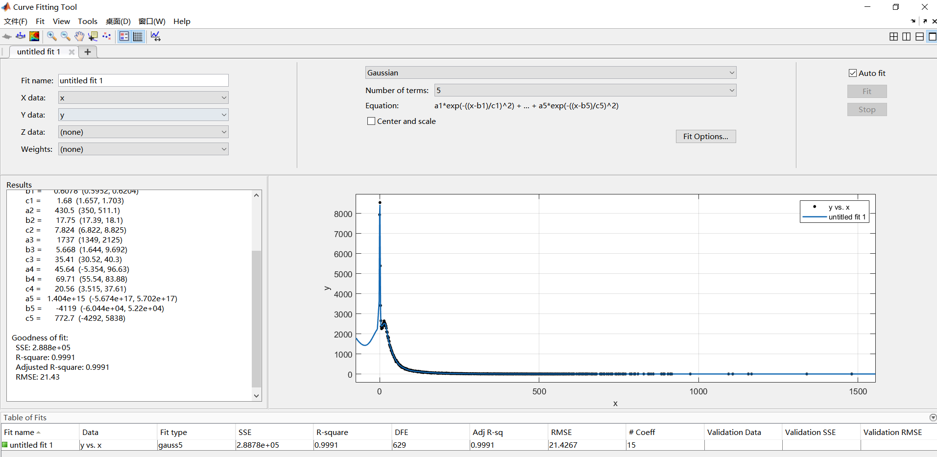Screen dimensions: 937x457
Task: Click the sort arrow on Fit name column
Action: (x=38, y=433)
